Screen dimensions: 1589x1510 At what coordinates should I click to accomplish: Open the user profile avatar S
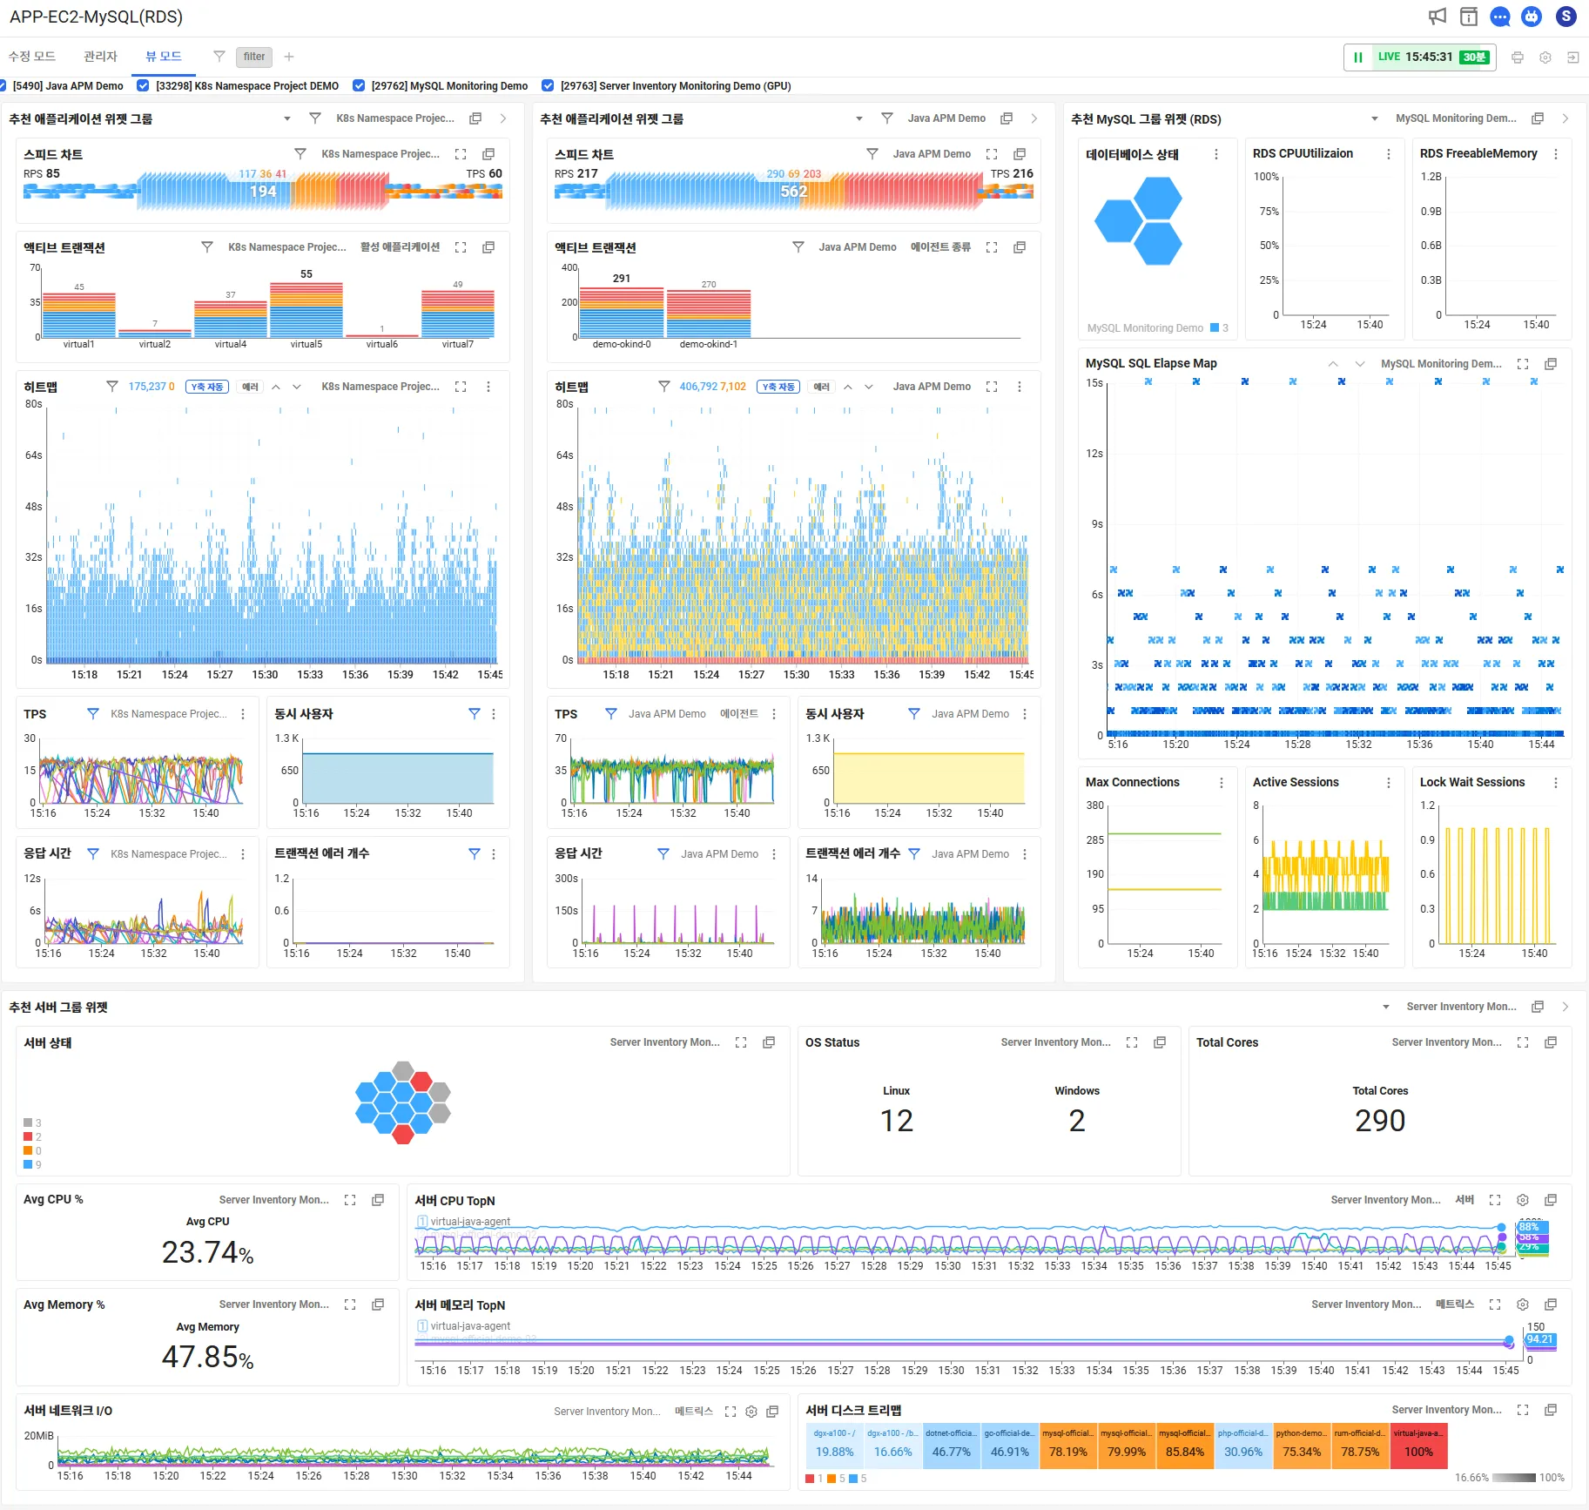click(1566, 17)
